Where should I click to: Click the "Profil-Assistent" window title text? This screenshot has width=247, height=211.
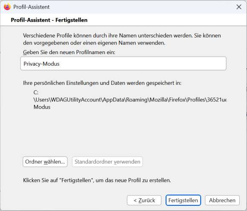click(x=32, y=7)
